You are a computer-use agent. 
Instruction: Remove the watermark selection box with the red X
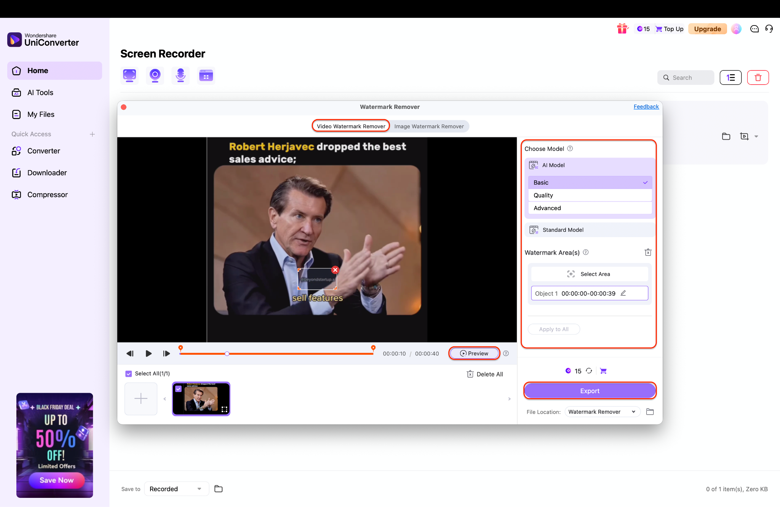click(x=335, y=270)
